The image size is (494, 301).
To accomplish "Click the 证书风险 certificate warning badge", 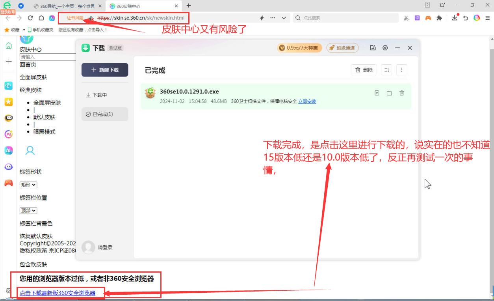I will point(75,18).
